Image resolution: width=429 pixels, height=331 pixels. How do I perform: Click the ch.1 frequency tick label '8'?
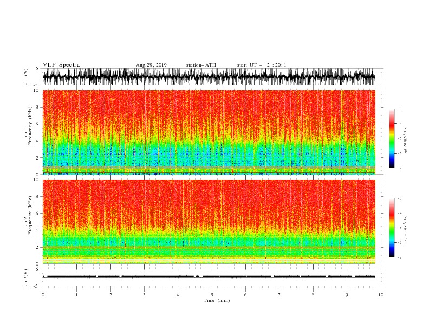[x=37, y=107]
